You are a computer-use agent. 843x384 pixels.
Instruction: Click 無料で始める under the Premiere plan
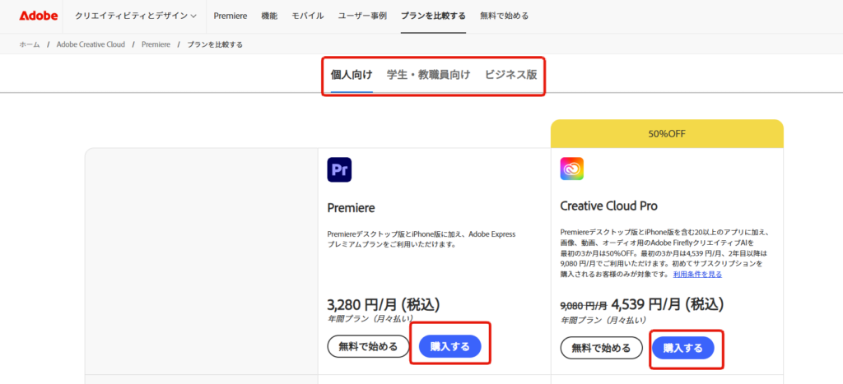[x=369, y=347]
